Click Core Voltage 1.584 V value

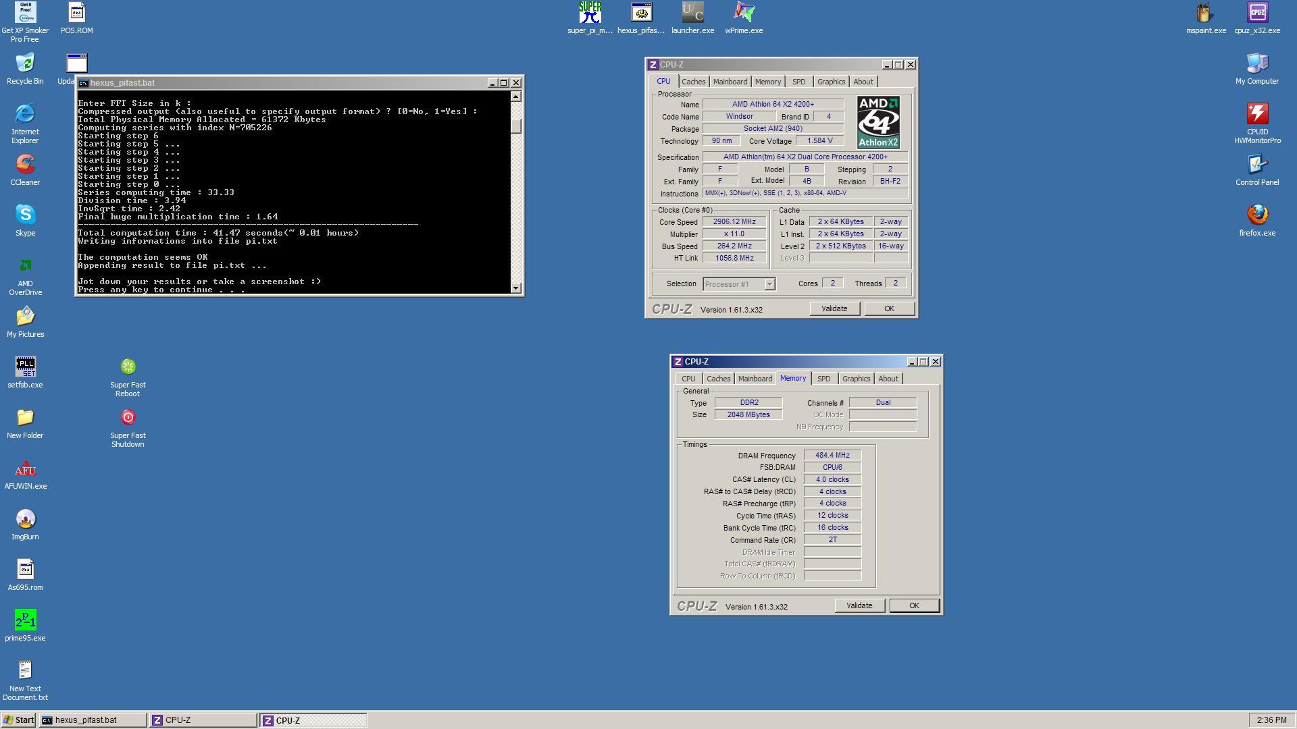(819, 140)
